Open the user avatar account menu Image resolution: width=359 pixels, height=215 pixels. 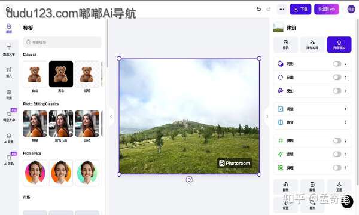[351, 9]
